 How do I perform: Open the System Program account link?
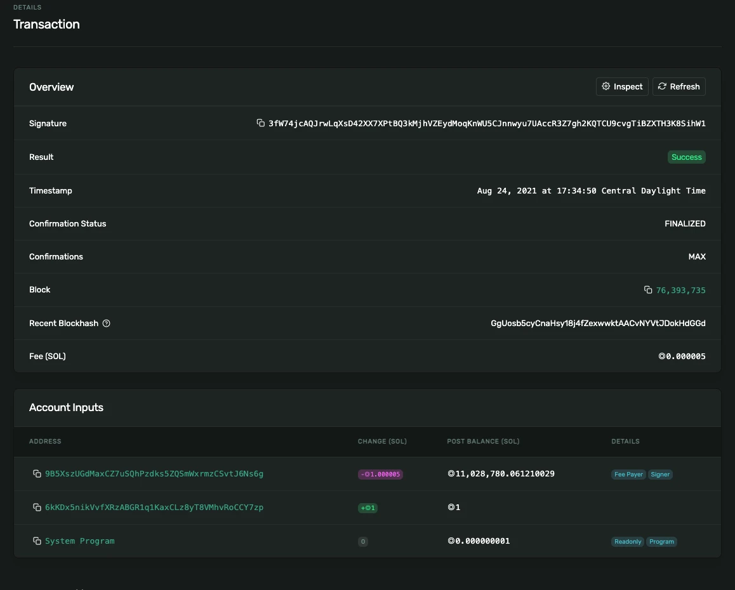click(x=80, y=541)
